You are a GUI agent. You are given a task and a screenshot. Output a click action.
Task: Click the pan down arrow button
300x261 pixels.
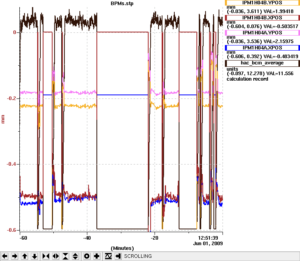34,256
